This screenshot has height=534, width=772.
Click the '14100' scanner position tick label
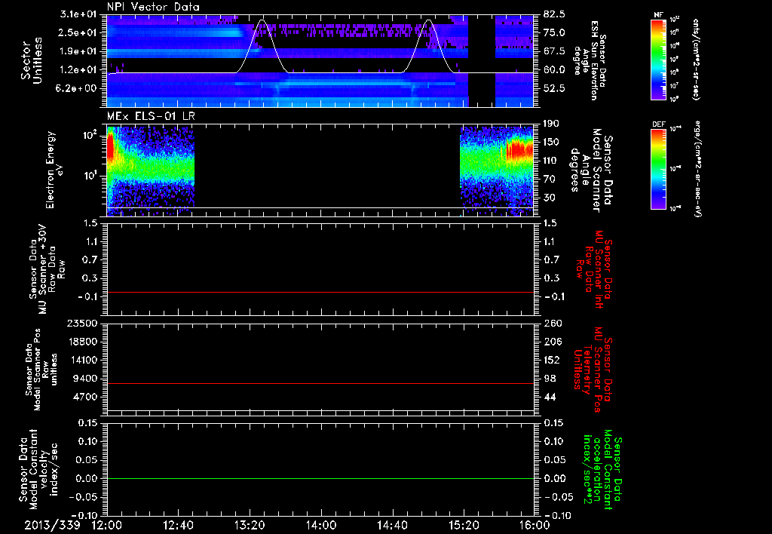[x=82, y=360]
